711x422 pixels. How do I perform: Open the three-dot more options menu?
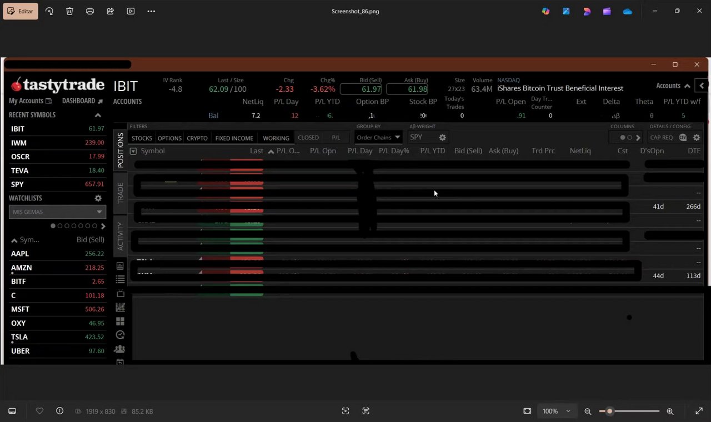coord(151,11)
